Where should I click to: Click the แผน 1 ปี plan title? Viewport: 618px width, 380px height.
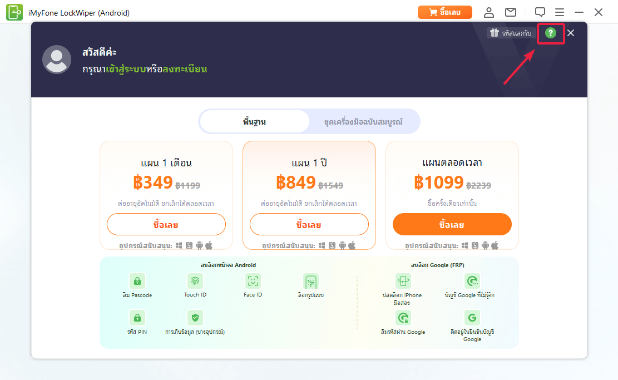[309, 163]
